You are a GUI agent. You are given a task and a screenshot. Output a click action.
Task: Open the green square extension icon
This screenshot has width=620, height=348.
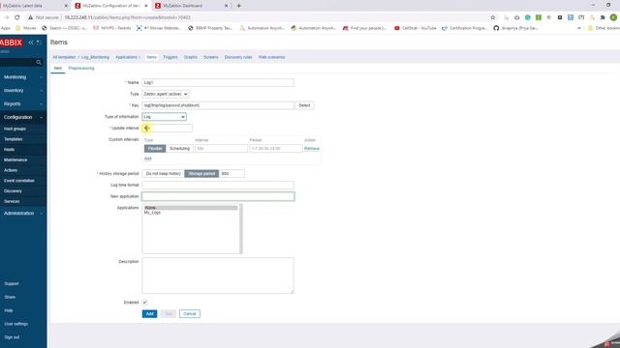click(x=539, y=17)
